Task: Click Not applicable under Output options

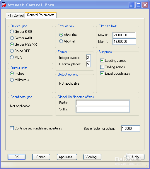Action: pyautogui.click(x=69, y=83)
